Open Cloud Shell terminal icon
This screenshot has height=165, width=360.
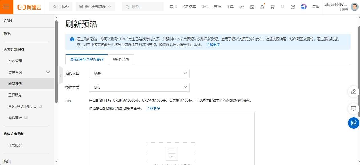[x=252, y=7]
